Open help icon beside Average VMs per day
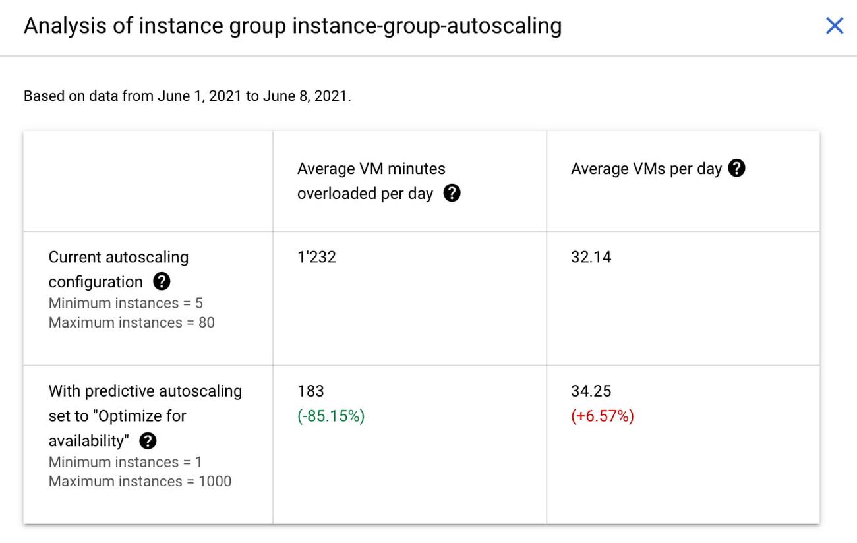The width and height of the screenshot is (857, 543). (x=737, y=169)
